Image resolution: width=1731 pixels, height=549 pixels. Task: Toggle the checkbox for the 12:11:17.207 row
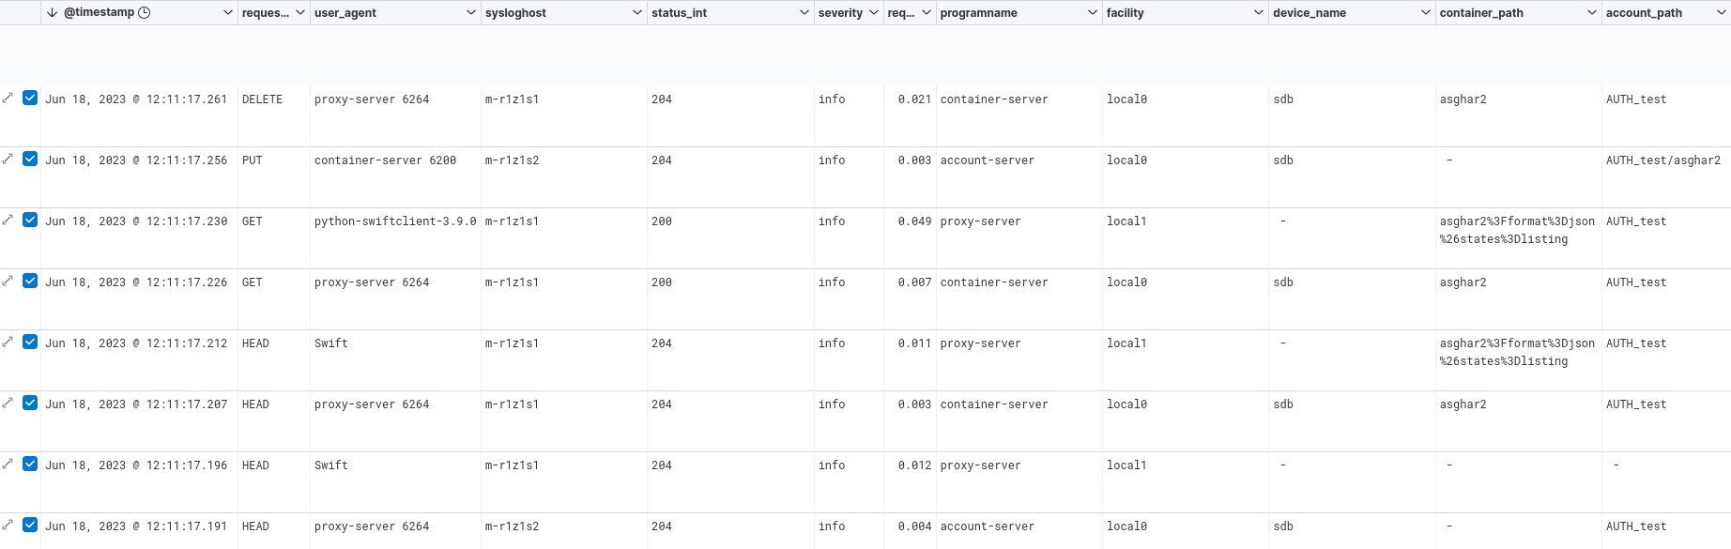tap(30, 403)
